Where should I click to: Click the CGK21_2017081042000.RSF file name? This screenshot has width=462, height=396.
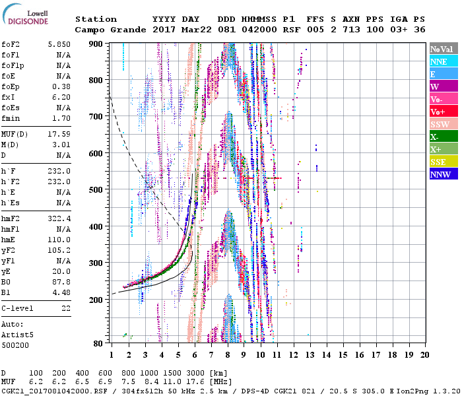[54, 391]
